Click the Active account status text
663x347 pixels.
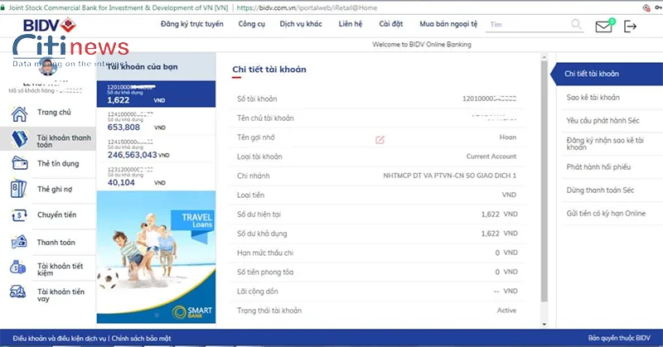coord(506,311)
